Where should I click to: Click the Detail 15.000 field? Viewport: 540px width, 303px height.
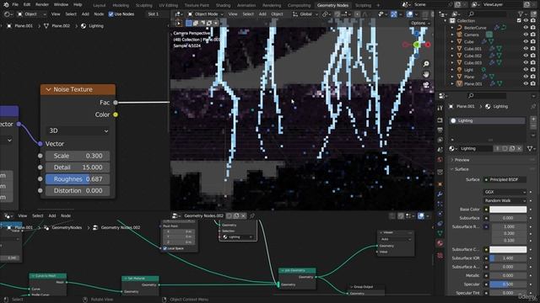click(78, 167)
